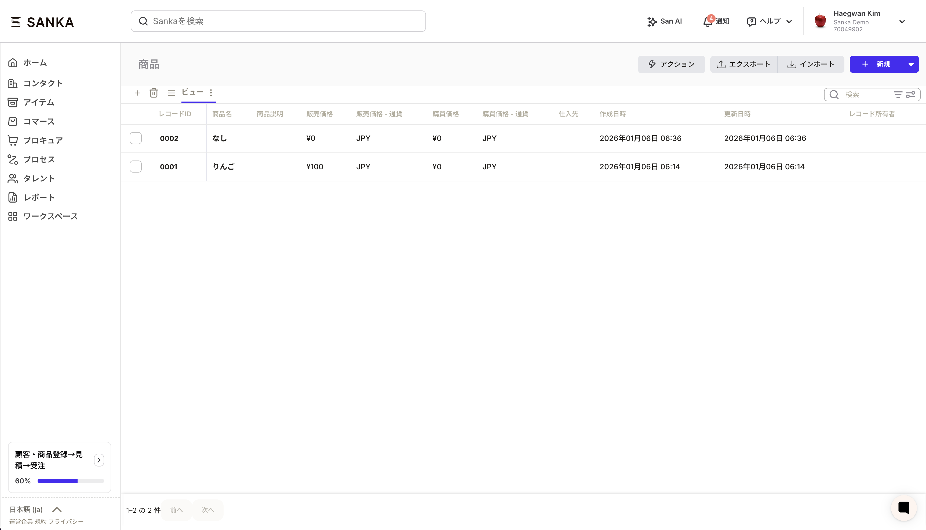Select checkbox for record 0002
926x530 pixels.
point(136,138)
